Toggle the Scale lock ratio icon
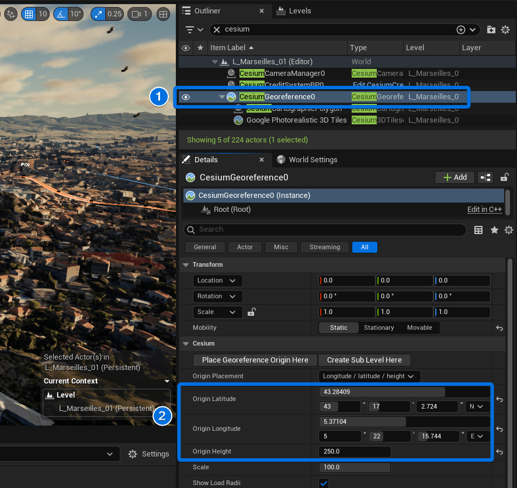 point(251,312)
